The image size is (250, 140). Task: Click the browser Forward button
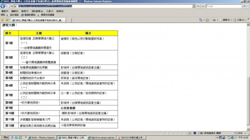[x=8, y=6]
